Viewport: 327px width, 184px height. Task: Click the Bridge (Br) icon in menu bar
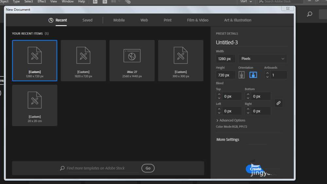coord(95,2)
